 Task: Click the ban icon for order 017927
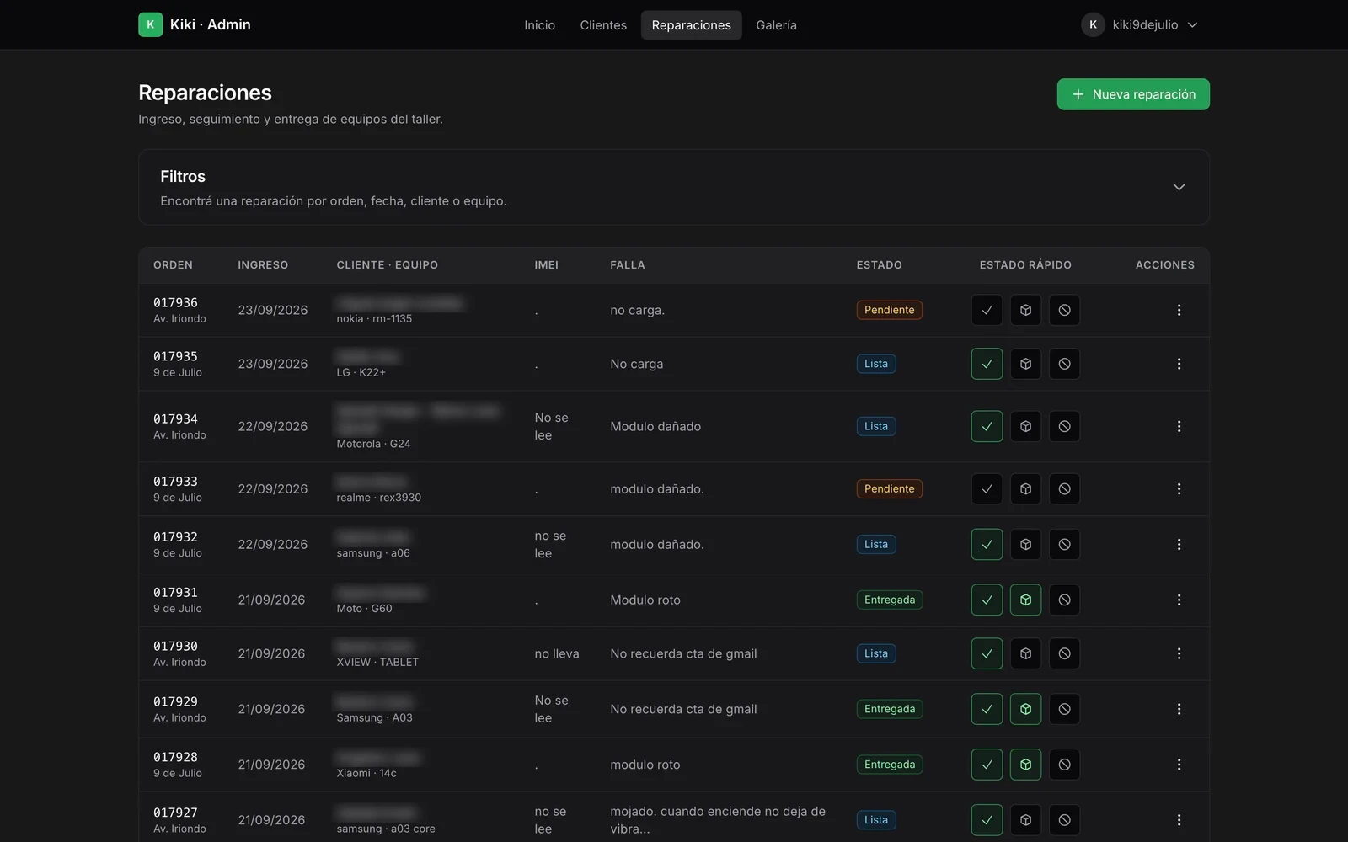[x=1064, y=820]
